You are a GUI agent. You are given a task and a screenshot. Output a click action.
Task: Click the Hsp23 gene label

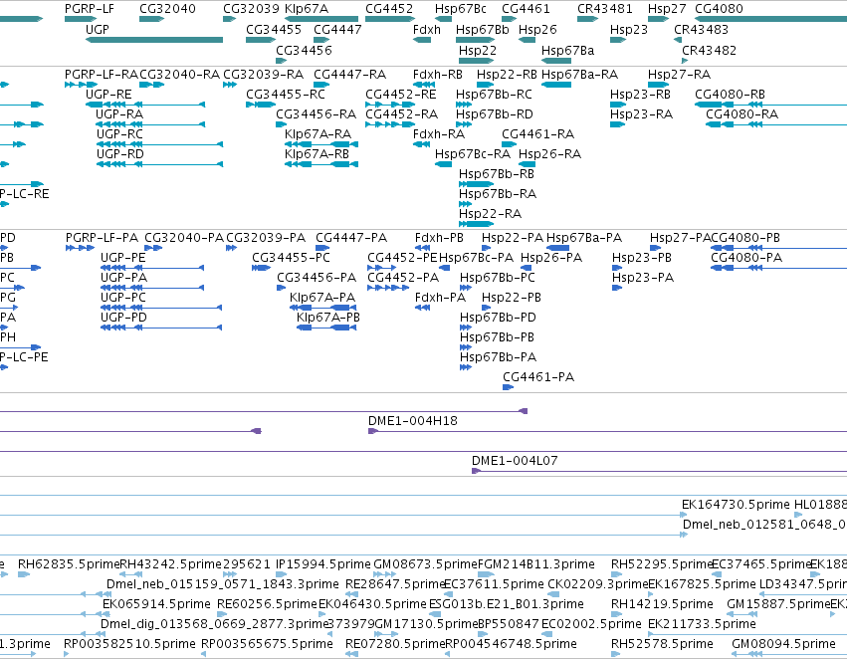(x=629, y=29)
